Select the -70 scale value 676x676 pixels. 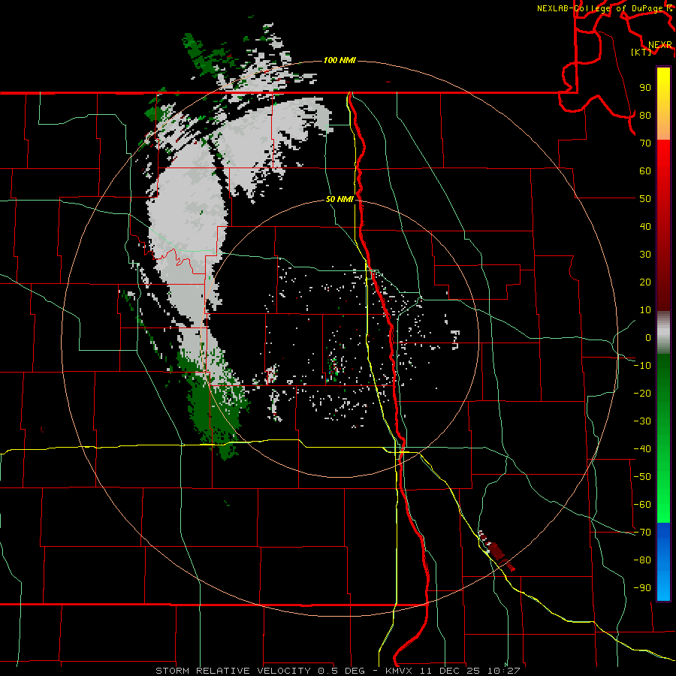click(x=642, y=533)
